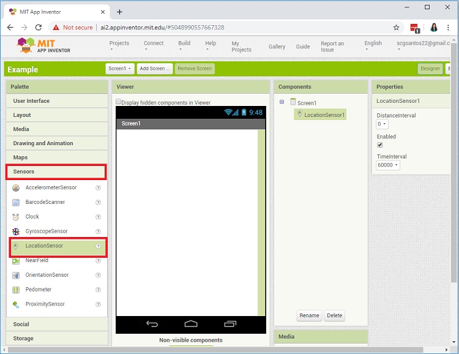Open help for GyroscopeSensor
Image resolution: width=459 pixels, height=354 pixels.
click(x=99, y=232)
